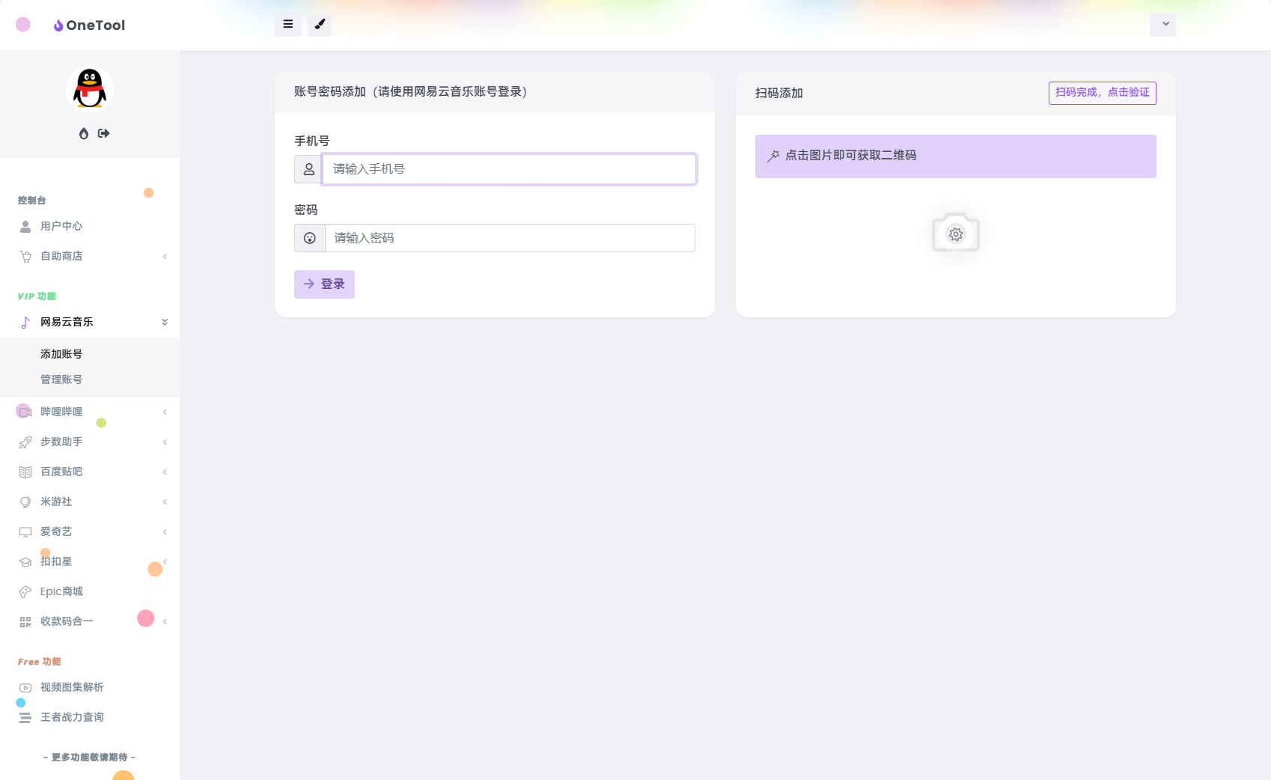This screenshot has height=780, width=1271.
Task: Click the camera QR code placeholder image
Action: (x=955, y=233)
